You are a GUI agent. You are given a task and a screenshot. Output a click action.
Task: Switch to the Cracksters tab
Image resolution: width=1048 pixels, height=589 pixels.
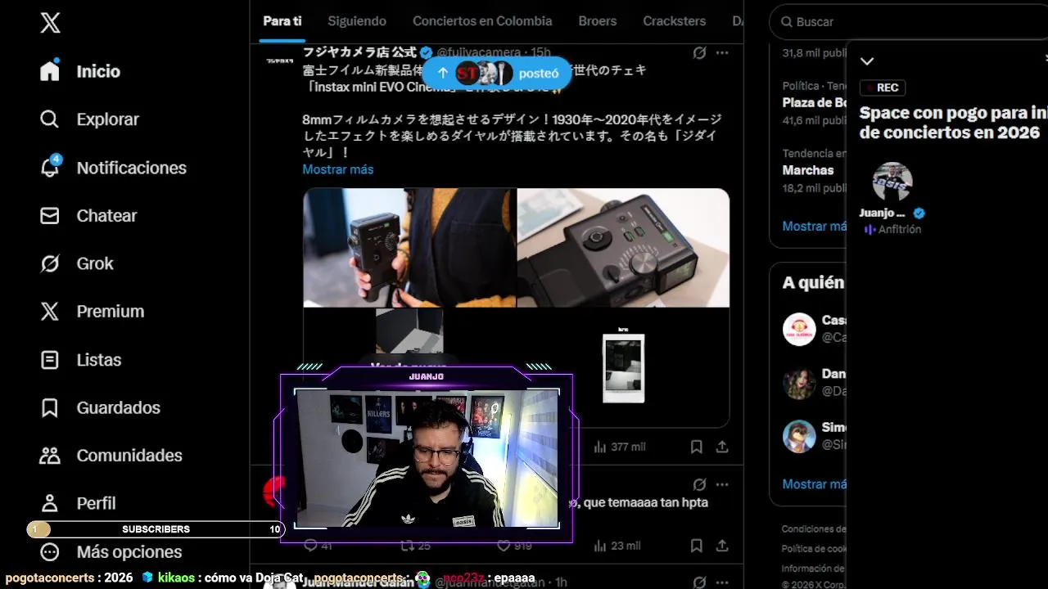[x=675, y=21]
